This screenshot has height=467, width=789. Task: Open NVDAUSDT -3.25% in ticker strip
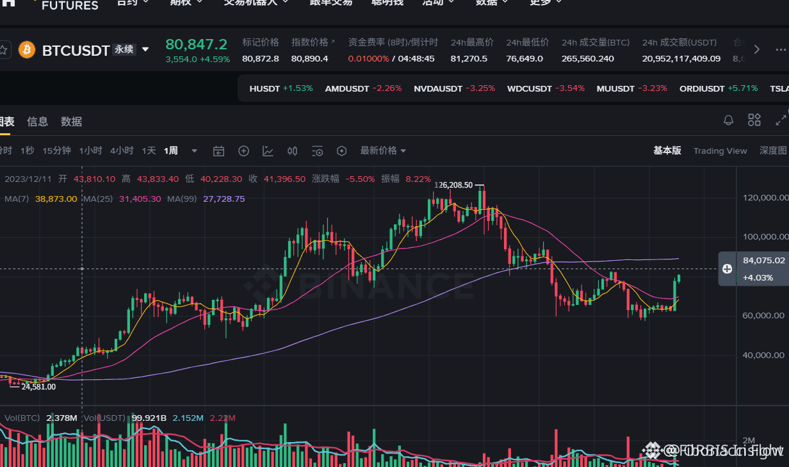(x=454, y=88)
